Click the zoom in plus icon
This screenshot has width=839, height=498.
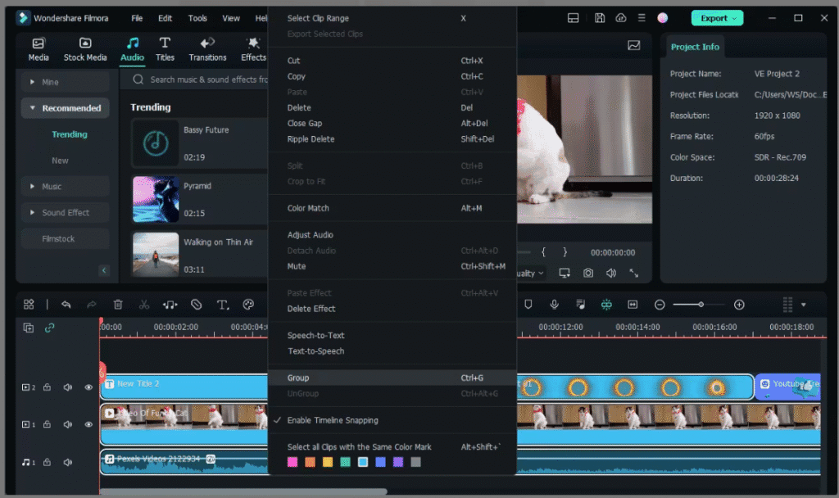click(x=739, y=305)
